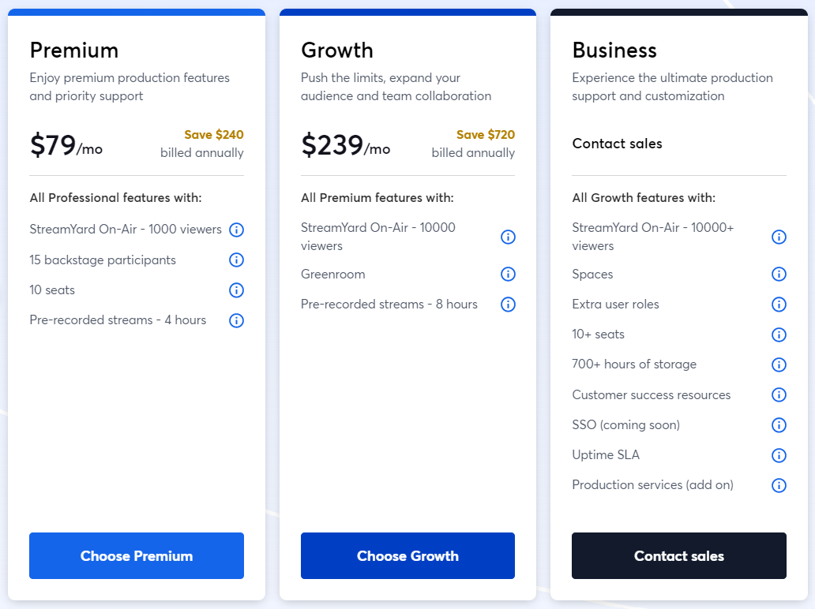
Task: Show info for Pre-recorded streams 8 hours
Action: pos(508,304)
